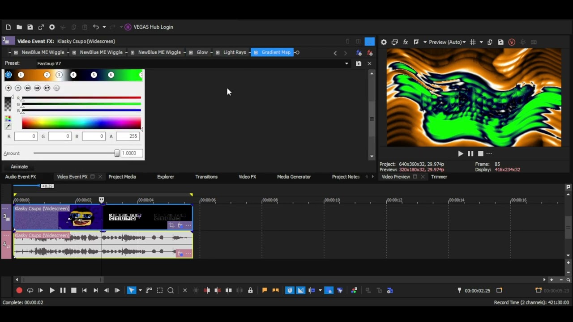Go to next gradient stop arrow
This screenshot has width=573, height=322.
coord(37,88)
